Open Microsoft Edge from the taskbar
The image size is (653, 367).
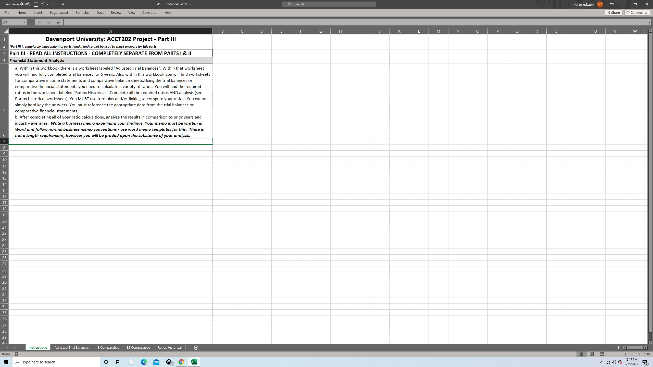coord(144,362)
